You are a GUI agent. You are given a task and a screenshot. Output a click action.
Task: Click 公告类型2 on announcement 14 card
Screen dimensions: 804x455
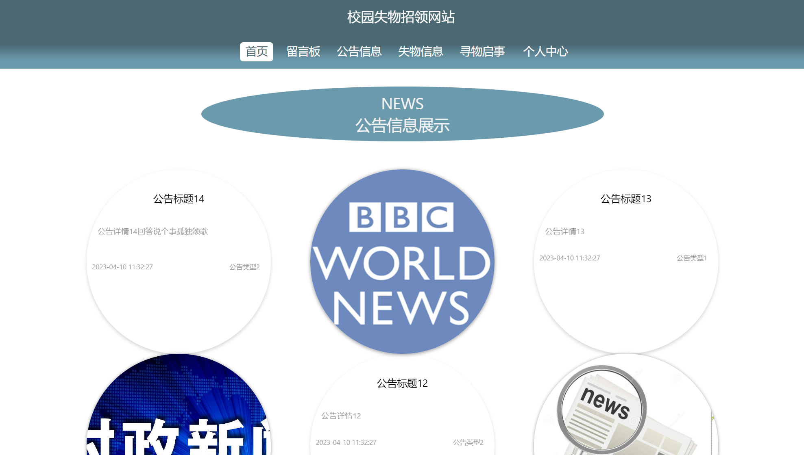pyautogui.click(x=244, y=267)
